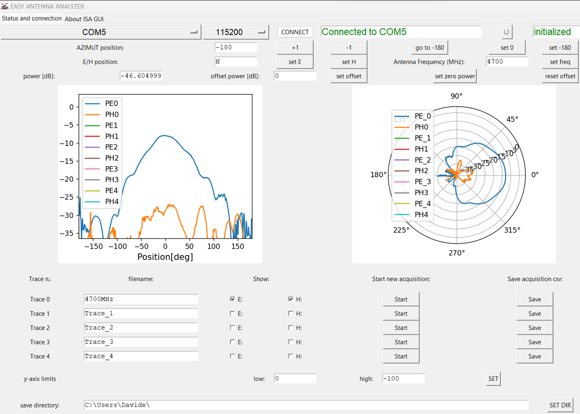Enable the Trace 1 E checkbox
Viewport: 580px width, 414px height.
pyautogui.click(x=232, y=314)
